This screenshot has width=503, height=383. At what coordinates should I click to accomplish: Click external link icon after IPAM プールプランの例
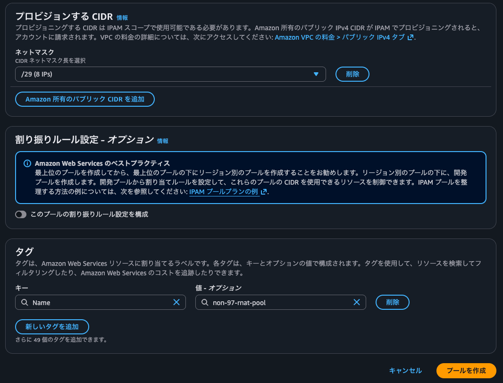pos(263,192)
